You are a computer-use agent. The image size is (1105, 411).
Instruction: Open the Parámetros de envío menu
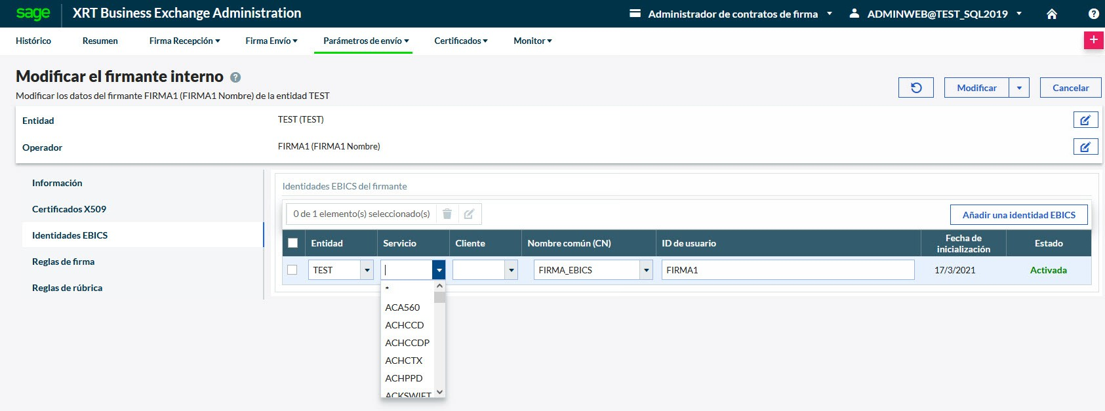(365, 41)
